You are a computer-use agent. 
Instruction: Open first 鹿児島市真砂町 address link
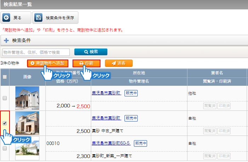106,93
